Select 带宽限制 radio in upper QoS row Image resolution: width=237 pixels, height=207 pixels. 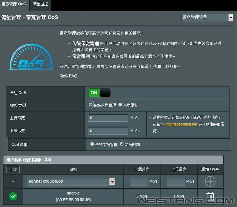pos(120,105)
